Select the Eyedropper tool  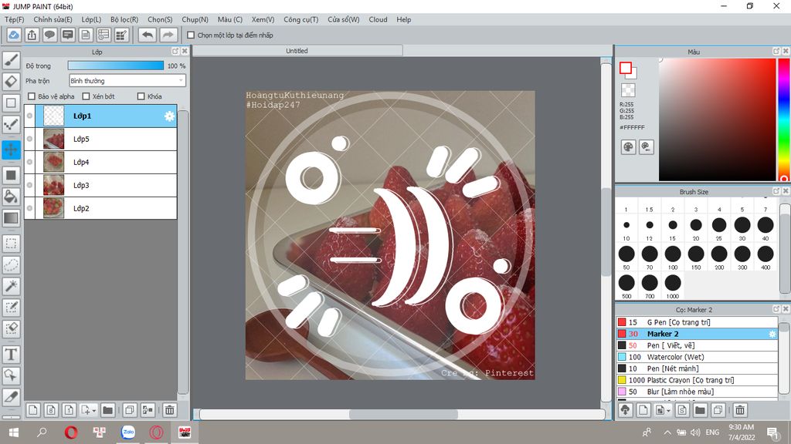coord(11,397)
